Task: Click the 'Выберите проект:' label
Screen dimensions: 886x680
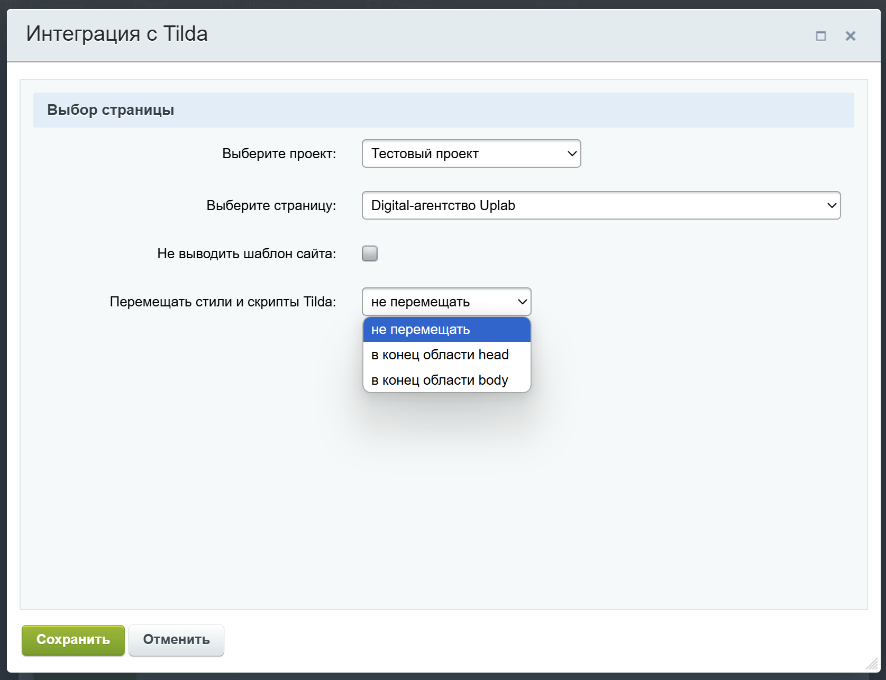Action: (x=279, y=154)
